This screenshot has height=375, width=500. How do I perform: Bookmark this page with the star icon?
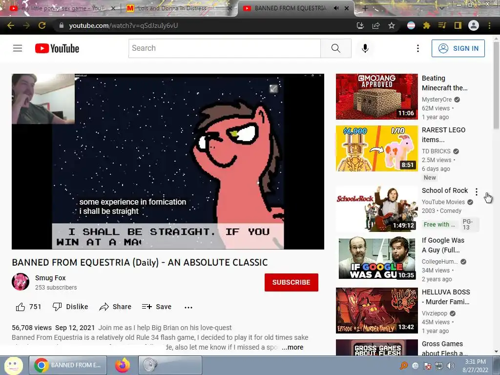click(x=392, y=25)
